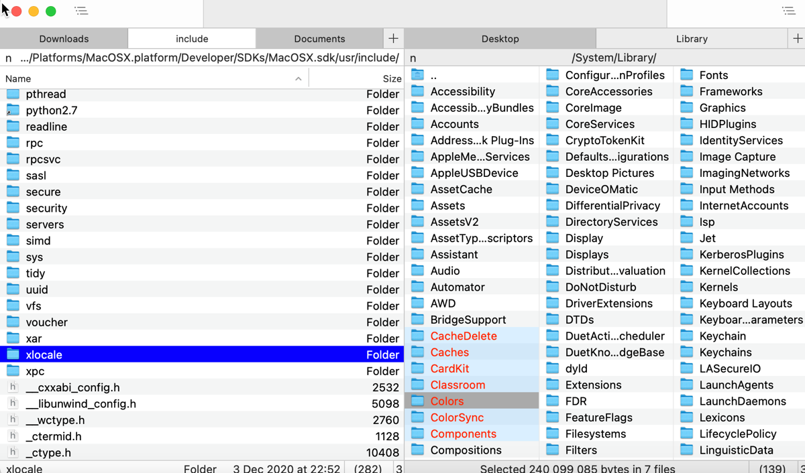The image size is (805, 473).
Task: Select the python2.7 folder icon
Action: 13,110
